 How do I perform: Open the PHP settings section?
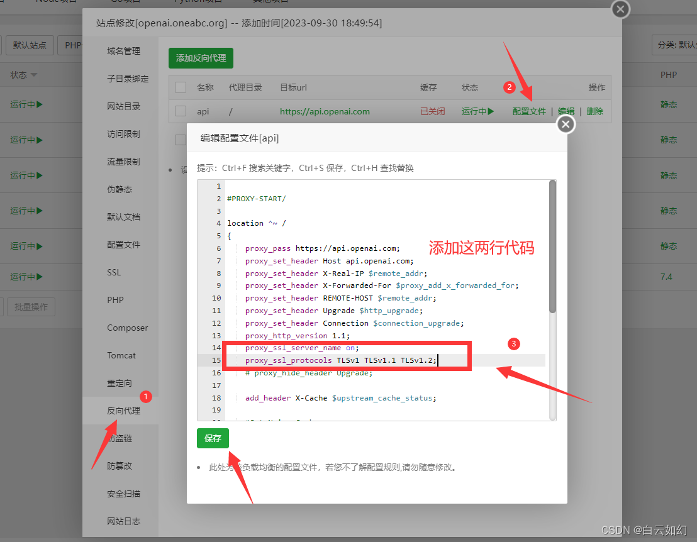coord(115,299)
